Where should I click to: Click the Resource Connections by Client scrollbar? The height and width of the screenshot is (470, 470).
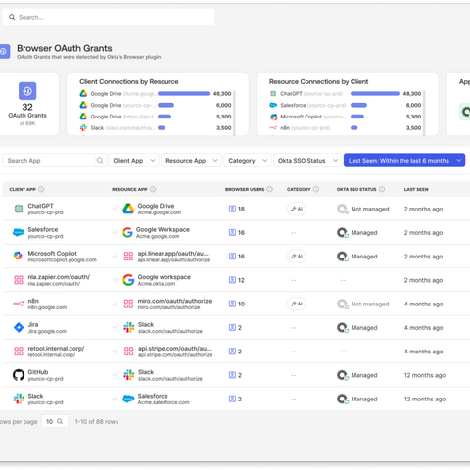tap(424, 113)
